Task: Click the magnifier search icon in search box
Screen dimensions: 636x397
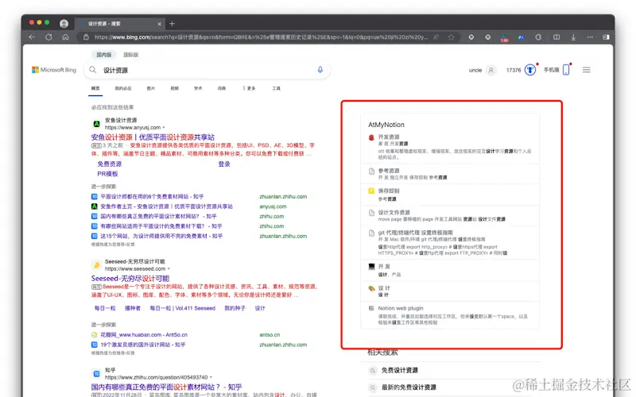Action: [x=93, y=70]
